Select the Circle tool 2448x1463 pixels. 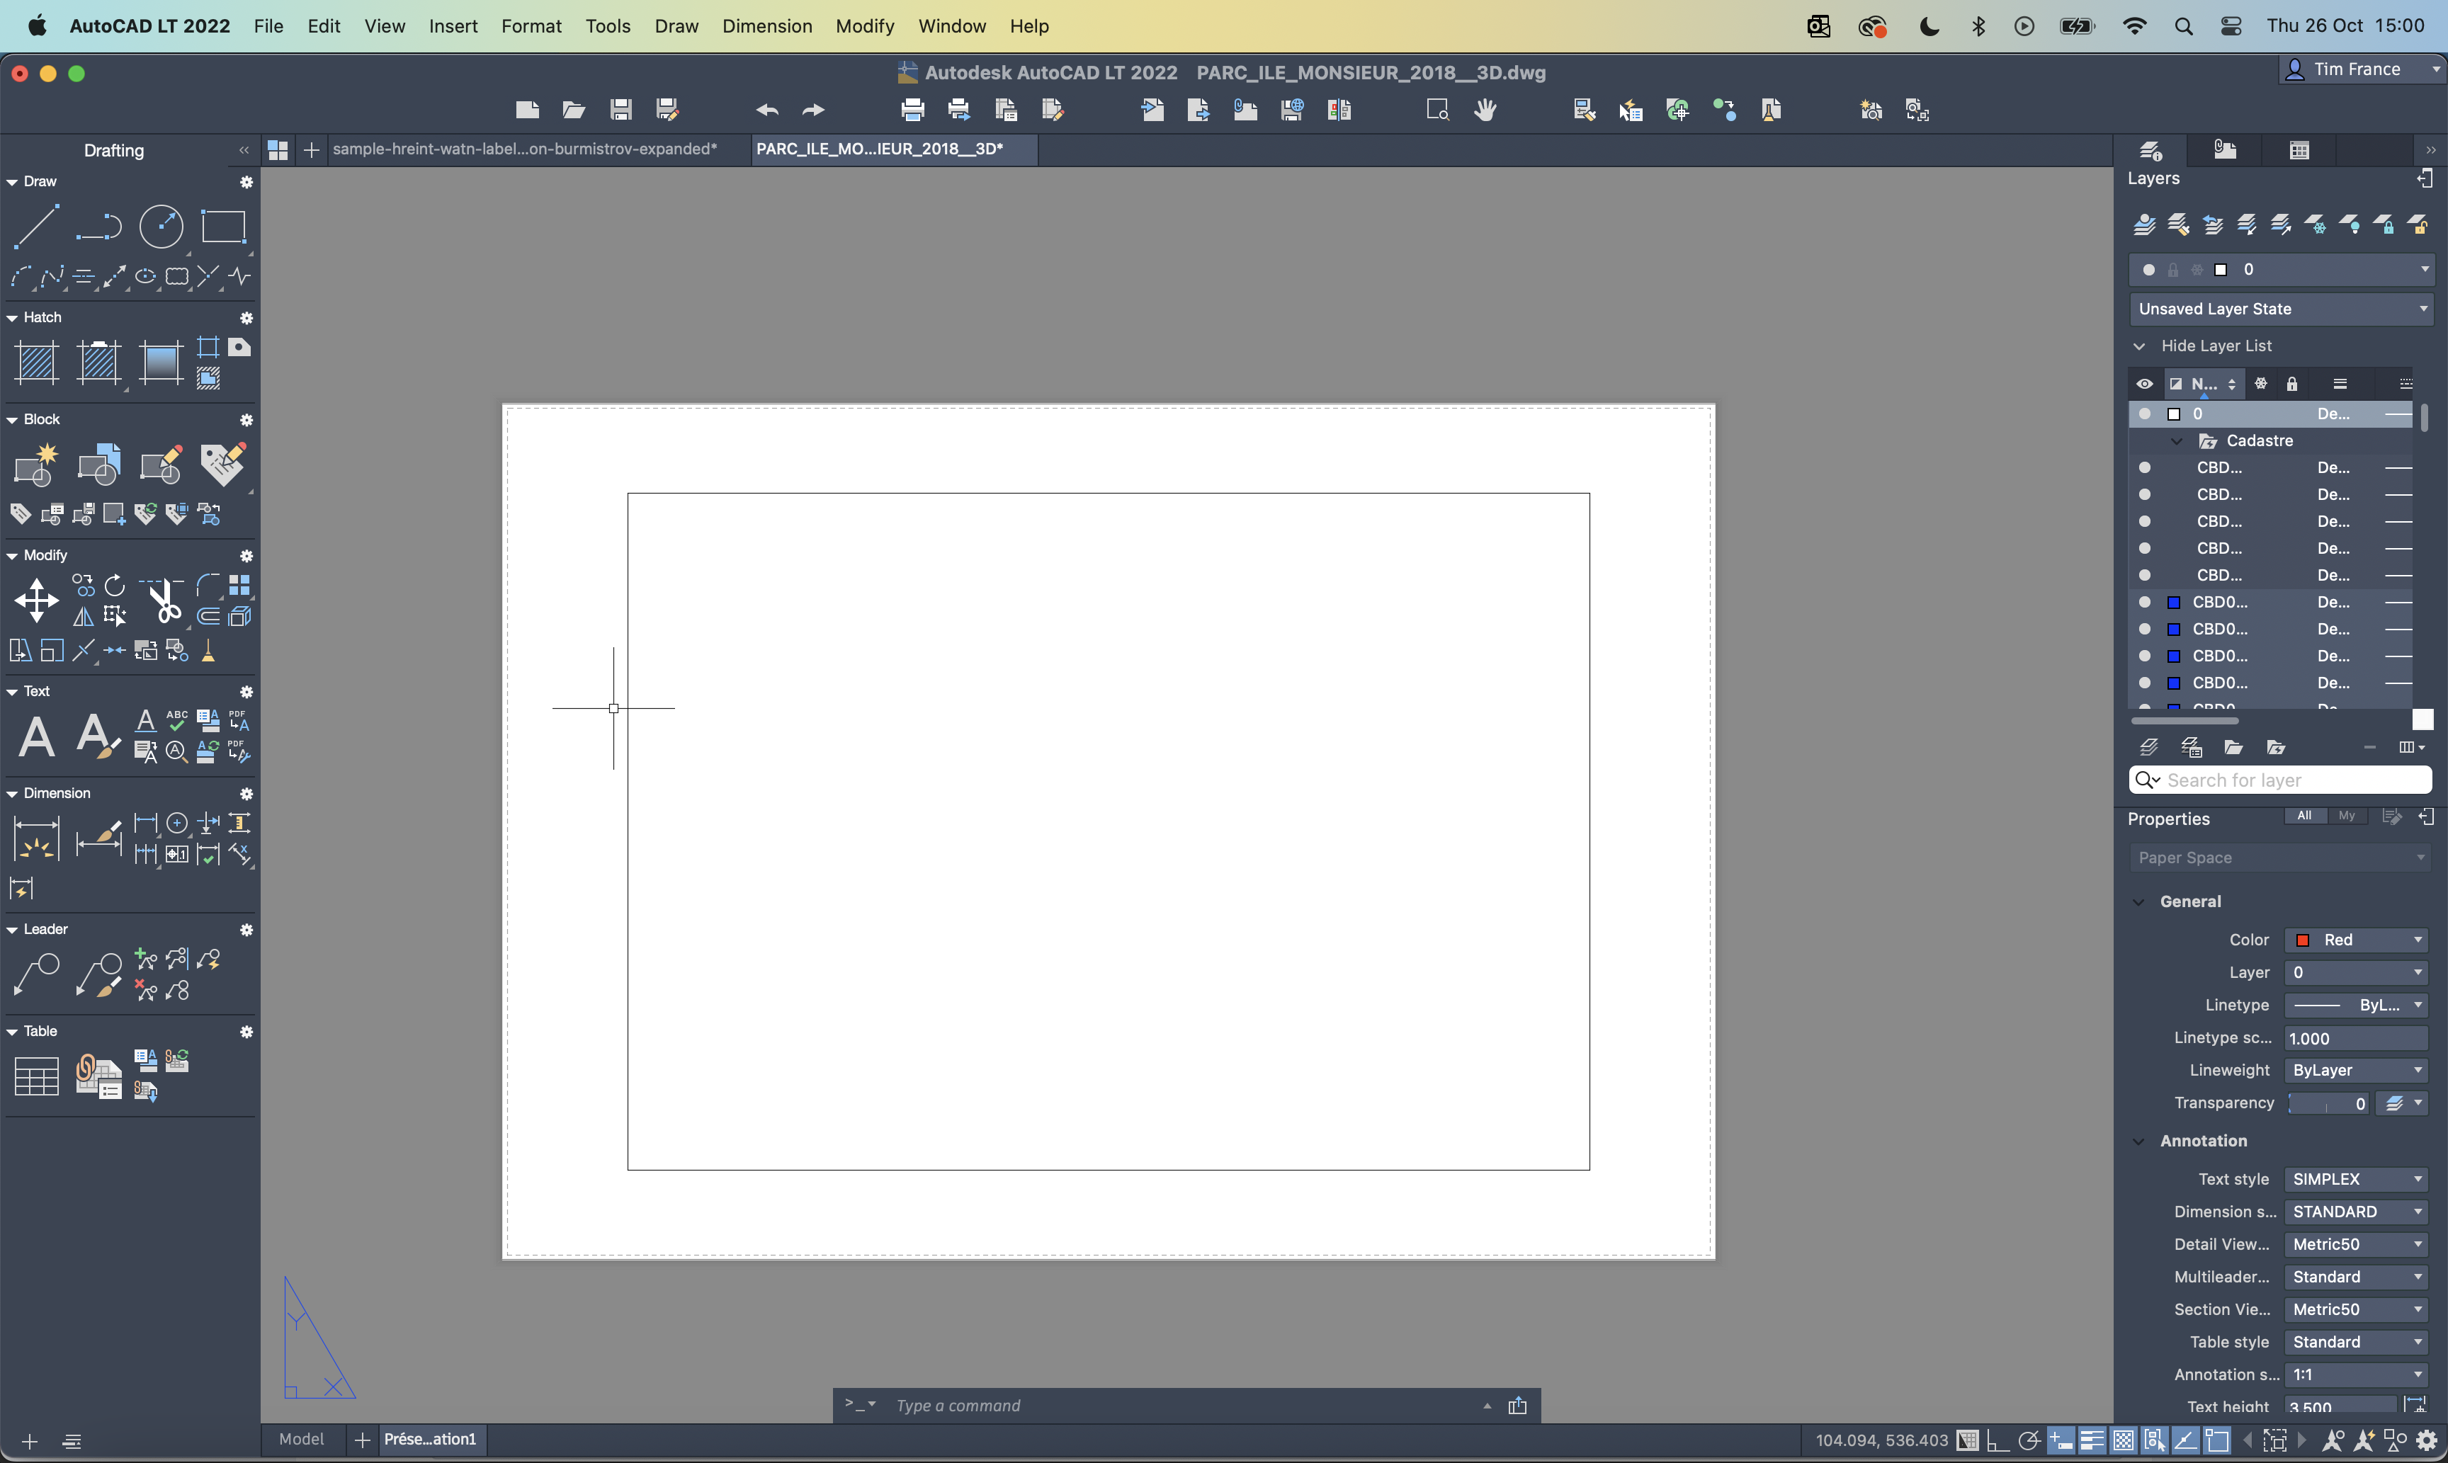[161, 226]
